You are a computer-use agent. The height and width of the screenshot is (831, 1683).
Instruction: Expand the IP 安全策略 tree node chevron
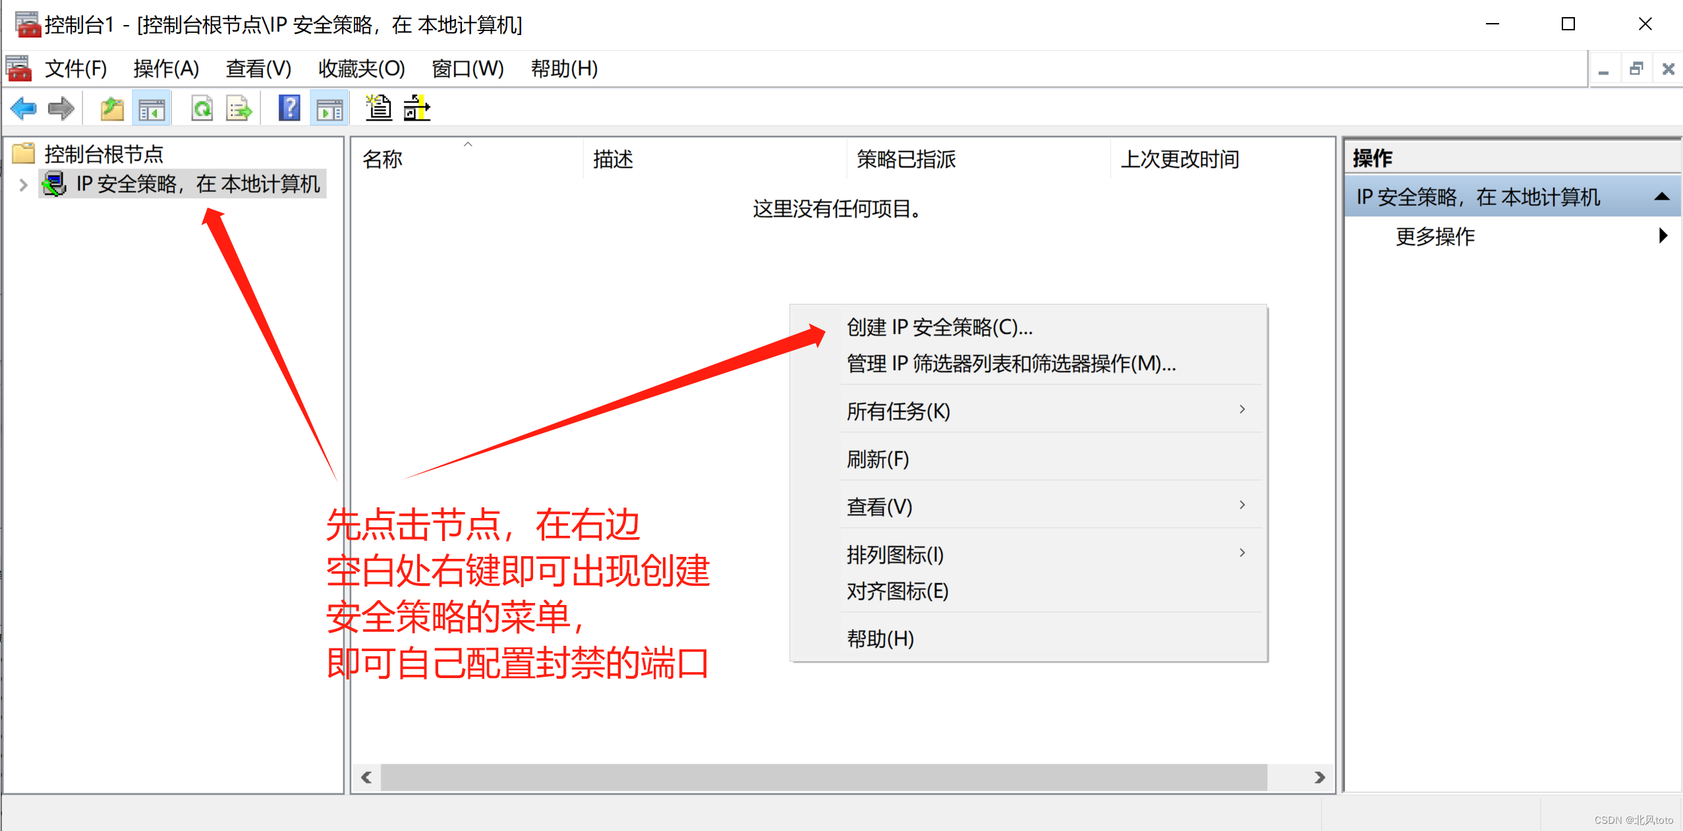[24, 185]
